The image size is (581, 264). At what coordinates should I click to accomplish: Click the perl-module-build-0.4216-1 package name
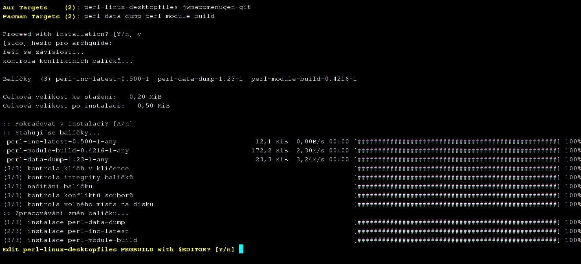304,79
